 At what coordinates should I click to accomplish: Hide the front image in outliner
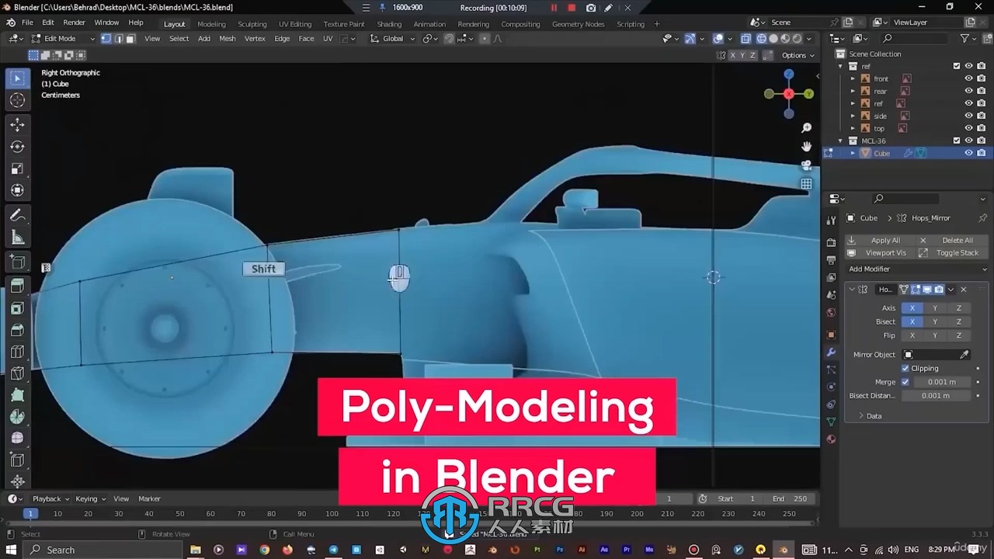(x=968, y=78)
